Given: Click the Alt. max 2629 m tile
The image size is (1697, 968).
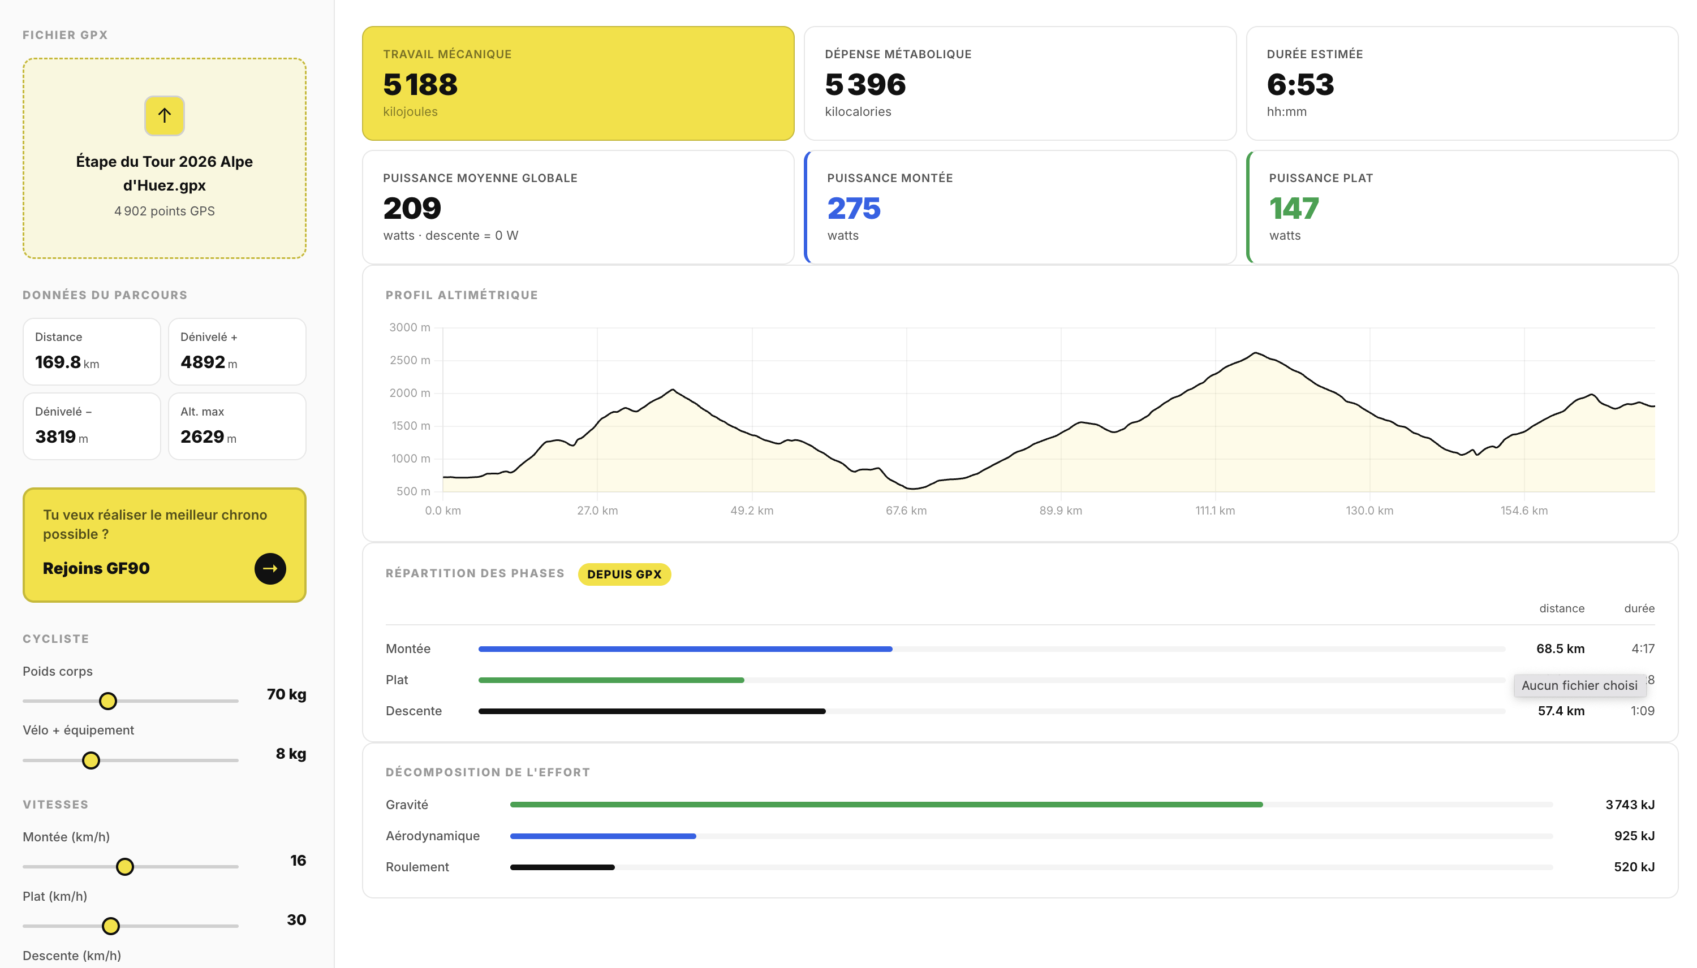Looking at the screenshot, I should point(236,426).
